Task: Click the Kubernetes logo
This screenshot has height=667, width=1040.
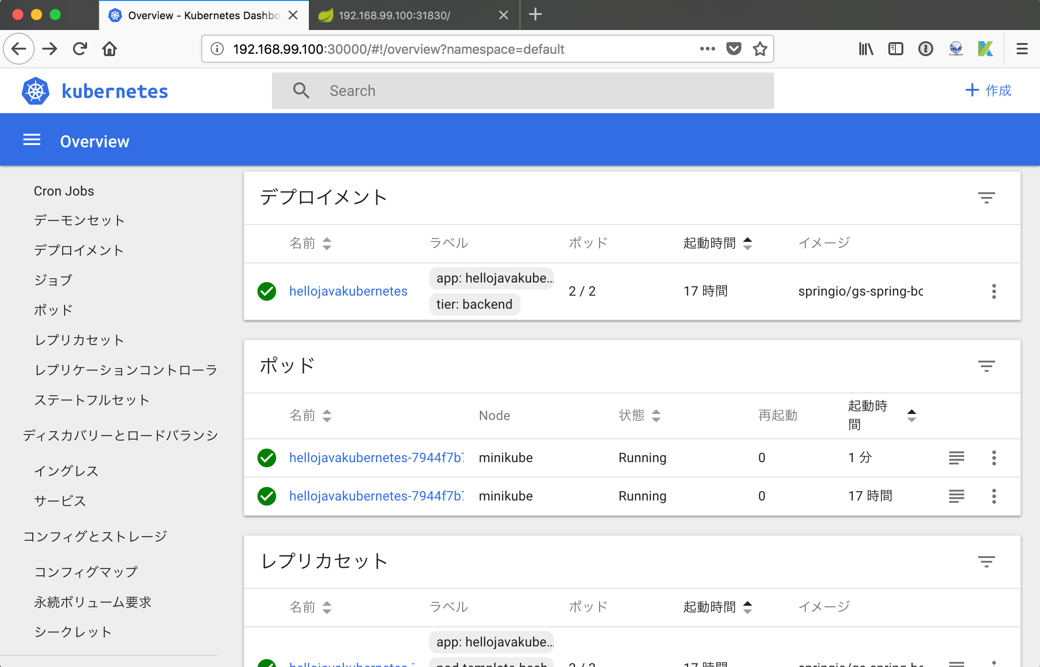Action: pyautogui.click(x=35, y=90)
